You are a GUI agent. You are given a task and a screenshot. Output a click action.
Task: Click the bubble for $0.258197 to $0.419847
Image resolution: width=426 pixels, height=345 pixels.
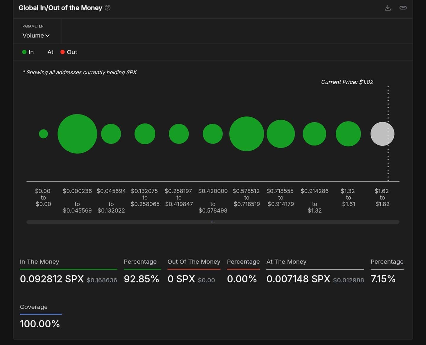[x=179, y=134]
